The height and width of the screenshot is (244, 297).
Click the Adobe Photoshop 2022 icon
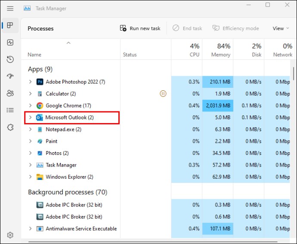pyautogui.click(x=40, y=82)
